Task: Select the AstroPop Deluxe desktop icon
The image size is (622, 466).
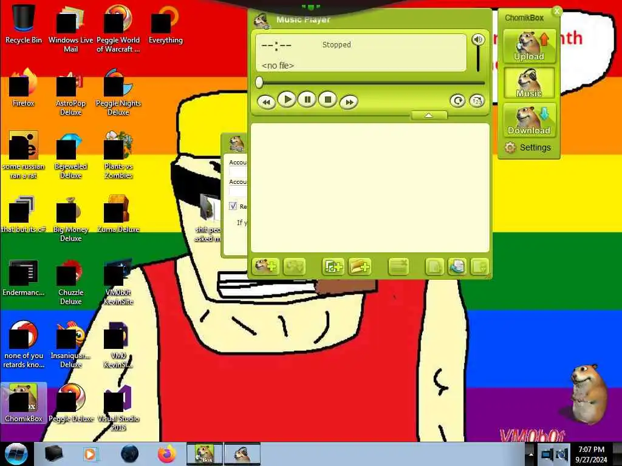Action: tap(70, 92)
